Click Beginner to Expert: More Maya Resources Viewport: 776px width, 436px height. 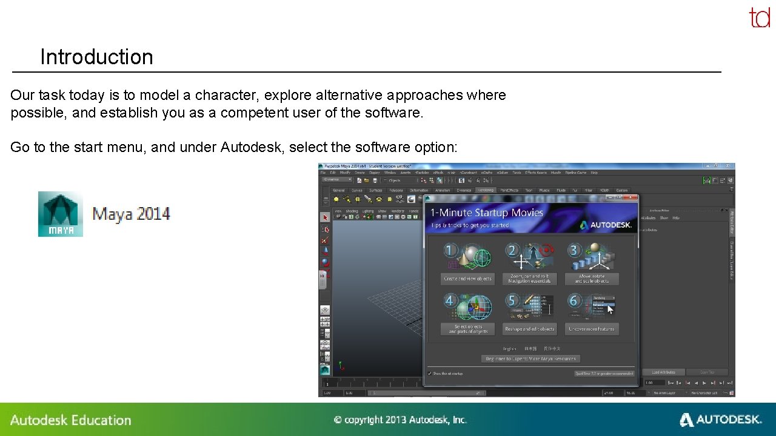click(530, 358)
